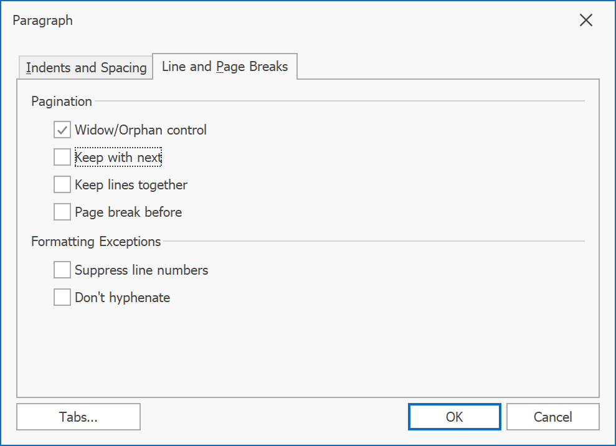Turn on the Don't hyphenate checkbox
This screenshot has width=616, height=446.
point(62,298)
